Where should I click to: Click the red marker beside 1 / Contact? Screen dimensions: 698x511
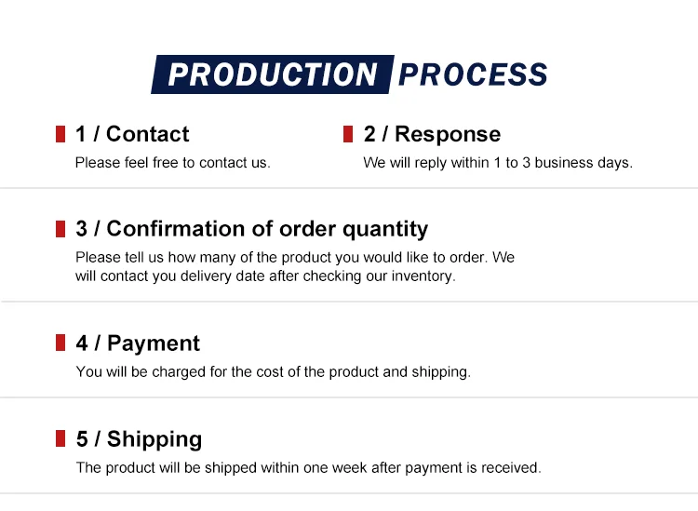(x=60, y=134)
